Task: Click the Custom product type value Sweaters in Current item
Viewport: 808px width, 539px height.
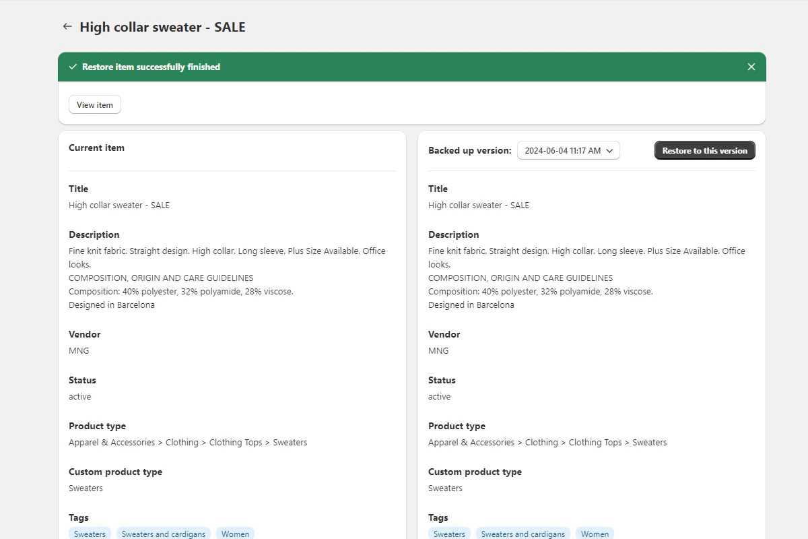Action: pyautogui.click(x=86, y=488)
